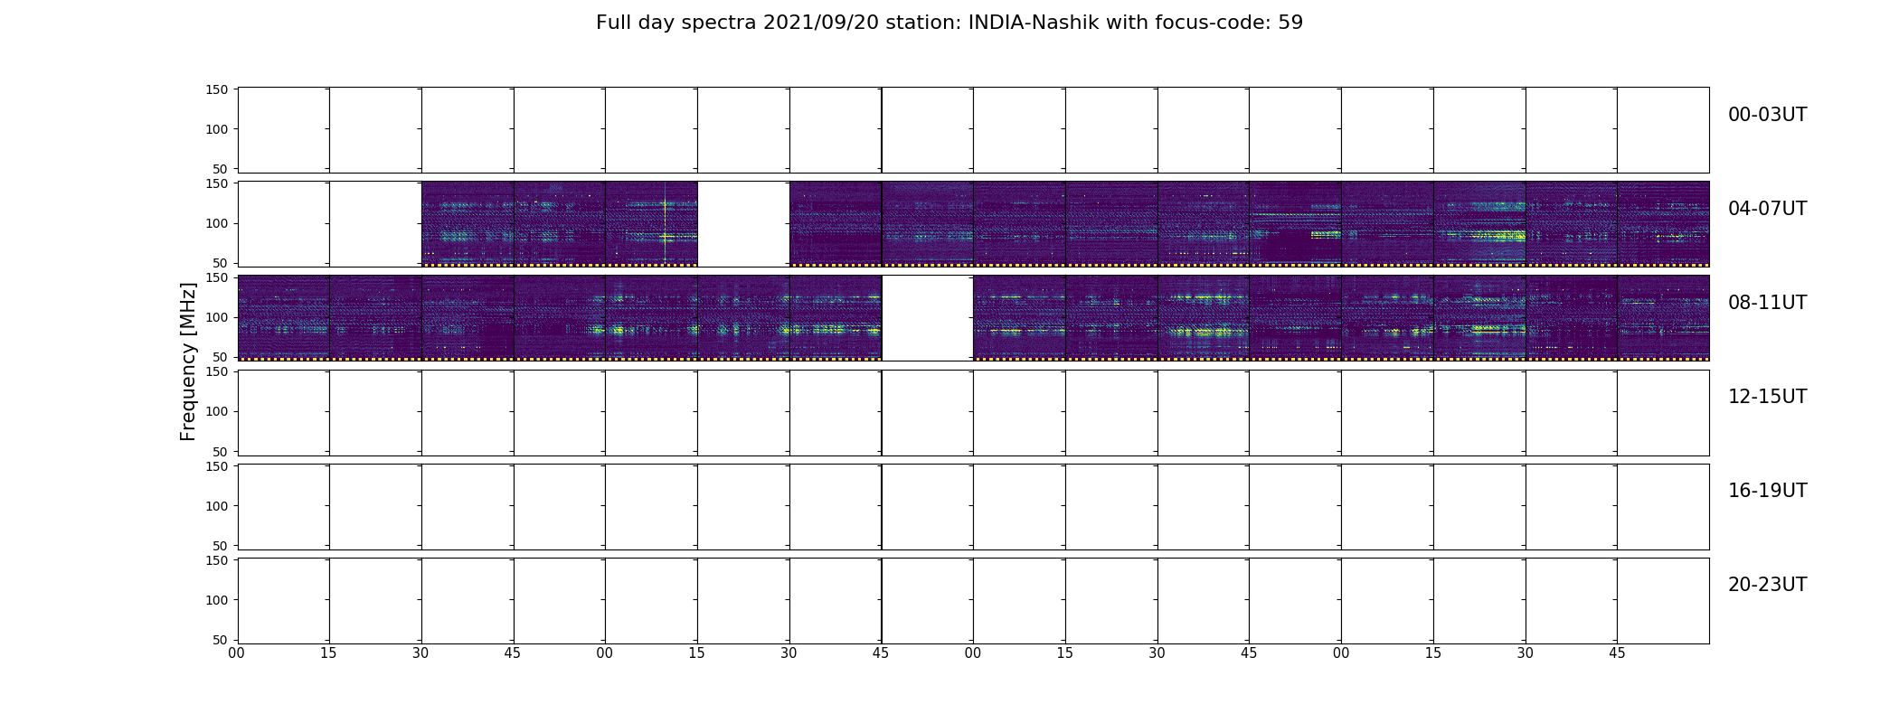Select the "00-03UT" row label
1899x723 pixels.
1767,115
